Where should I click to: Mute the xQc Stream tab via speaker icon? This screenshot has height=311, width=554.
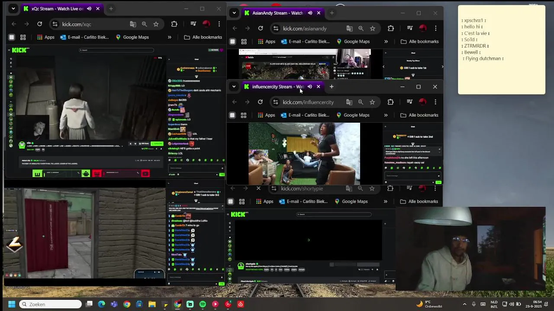[89, 9]
